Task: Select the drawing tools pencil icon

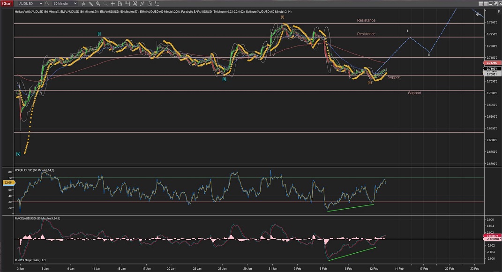Action: click(91, 4)
